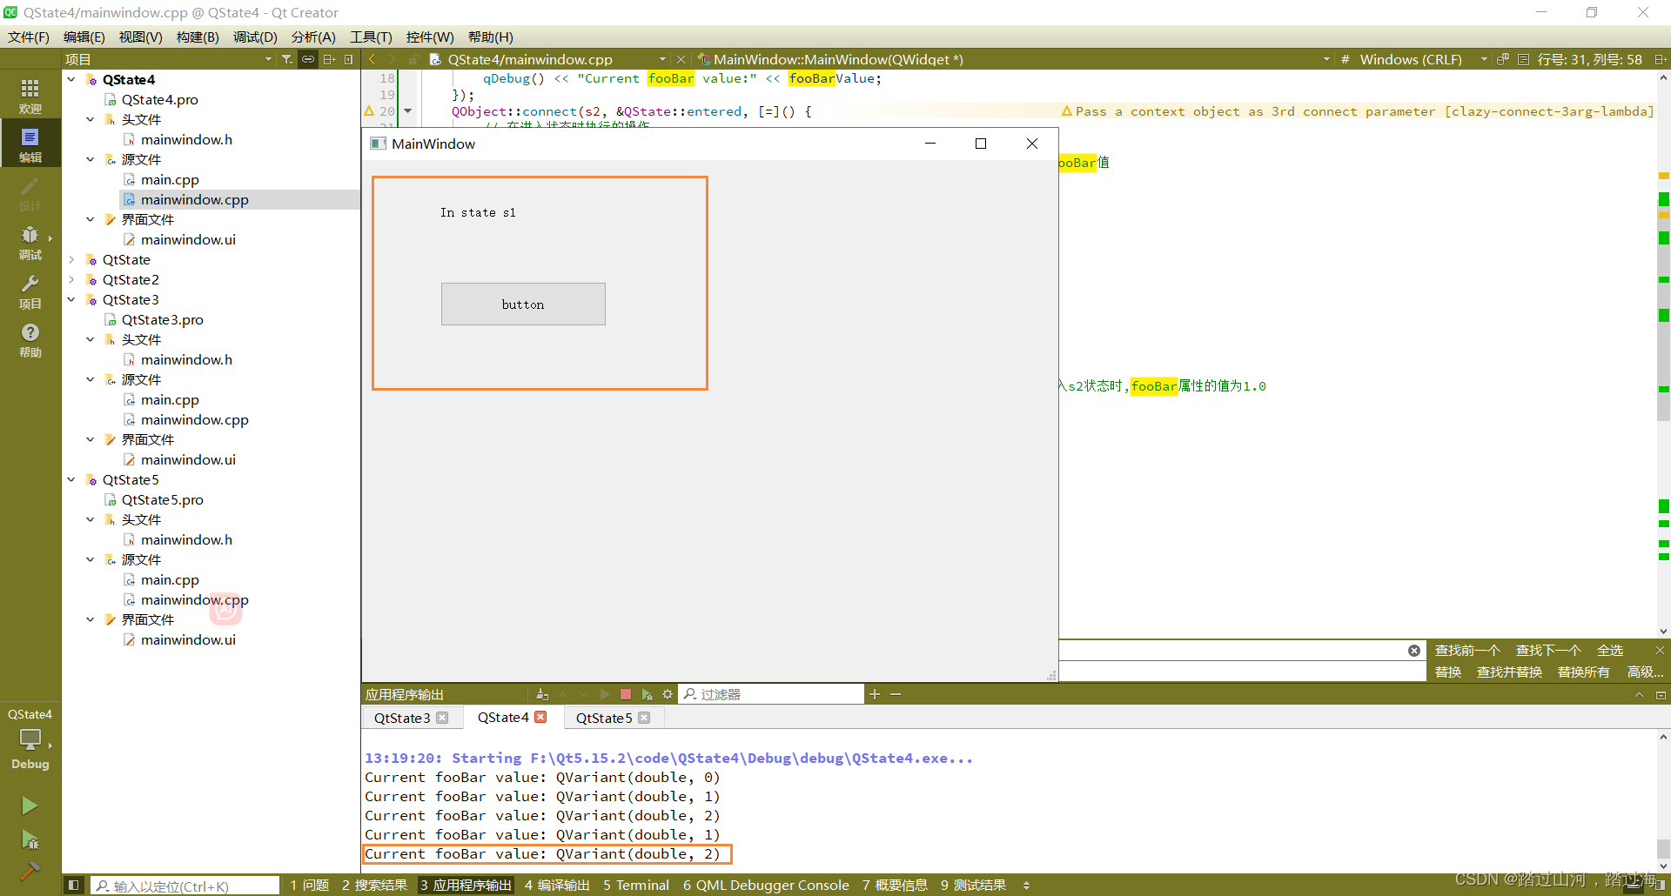Open the document list dropdown
Image resolution: width=1671 pixels, height=896 pixels.
tap(662, 59)
